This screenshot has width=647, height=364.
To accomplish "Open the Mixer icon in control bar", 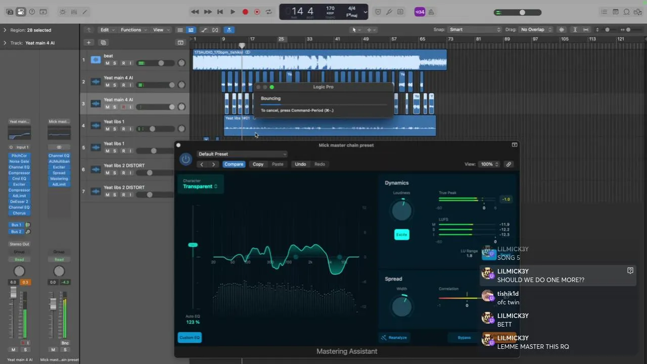I will point(74,12).
